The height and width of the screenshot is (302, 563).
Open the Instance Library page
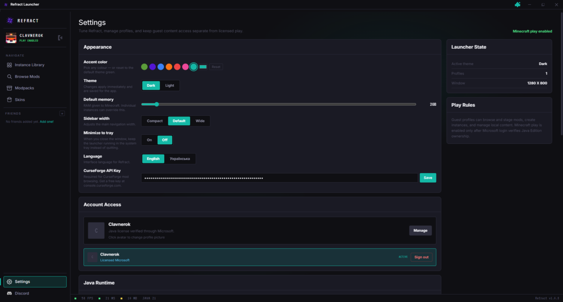pyautogui.click(x=35, y=65)
